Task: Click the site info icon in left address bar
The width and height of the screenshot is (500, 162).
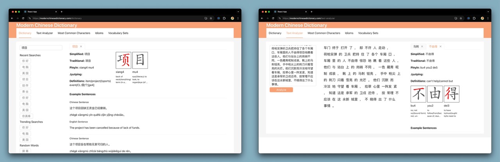Action: point(30,18)
